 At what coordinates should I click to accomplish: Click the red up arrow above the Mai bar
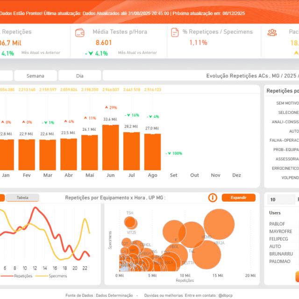click(x=85, y=118)
